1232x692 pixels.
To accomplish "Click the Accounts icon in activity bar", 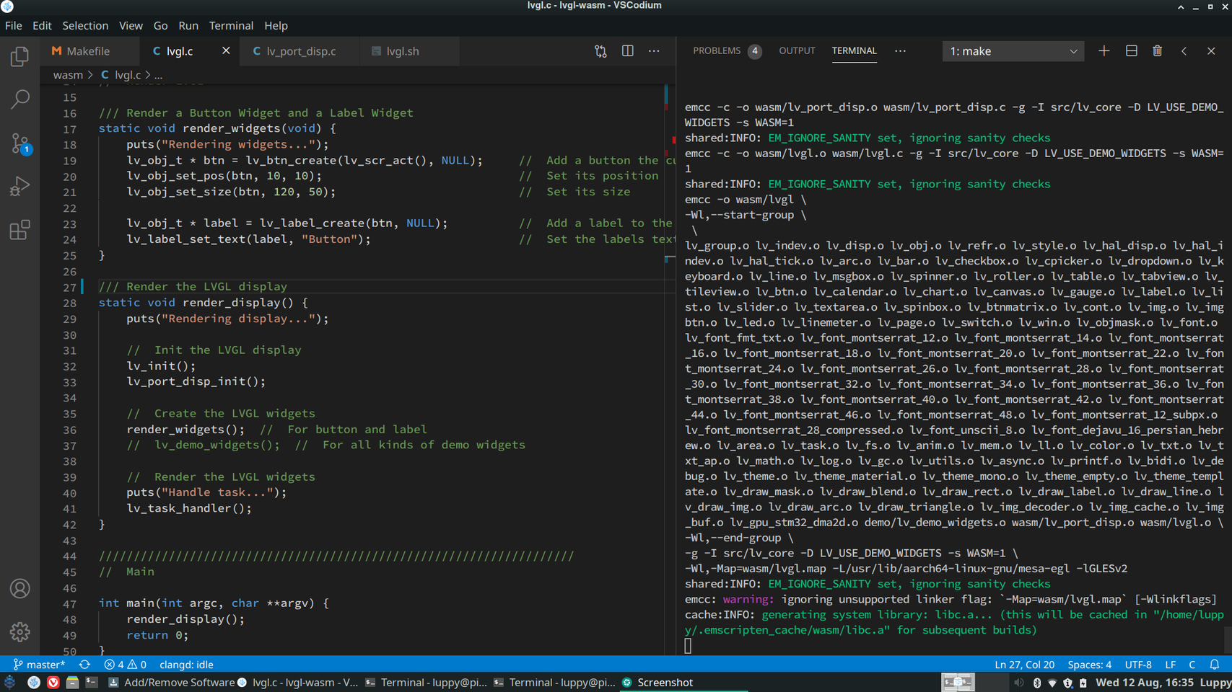I will [19, 588].
